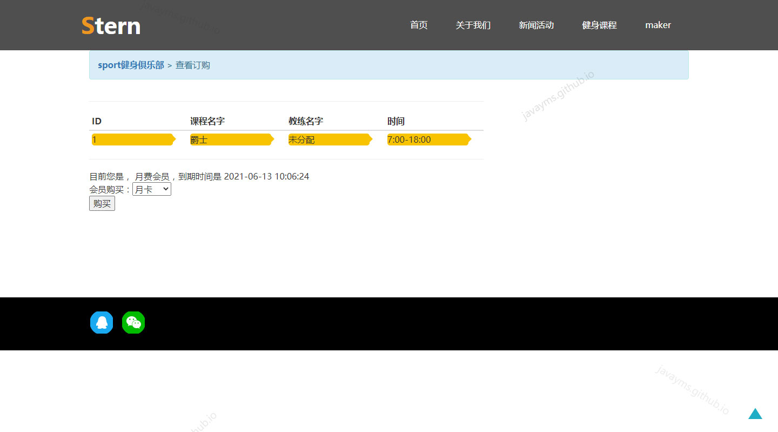778x432 pixels.
Task: Click the 课程名字 column header
Action: tap(207, 121)
